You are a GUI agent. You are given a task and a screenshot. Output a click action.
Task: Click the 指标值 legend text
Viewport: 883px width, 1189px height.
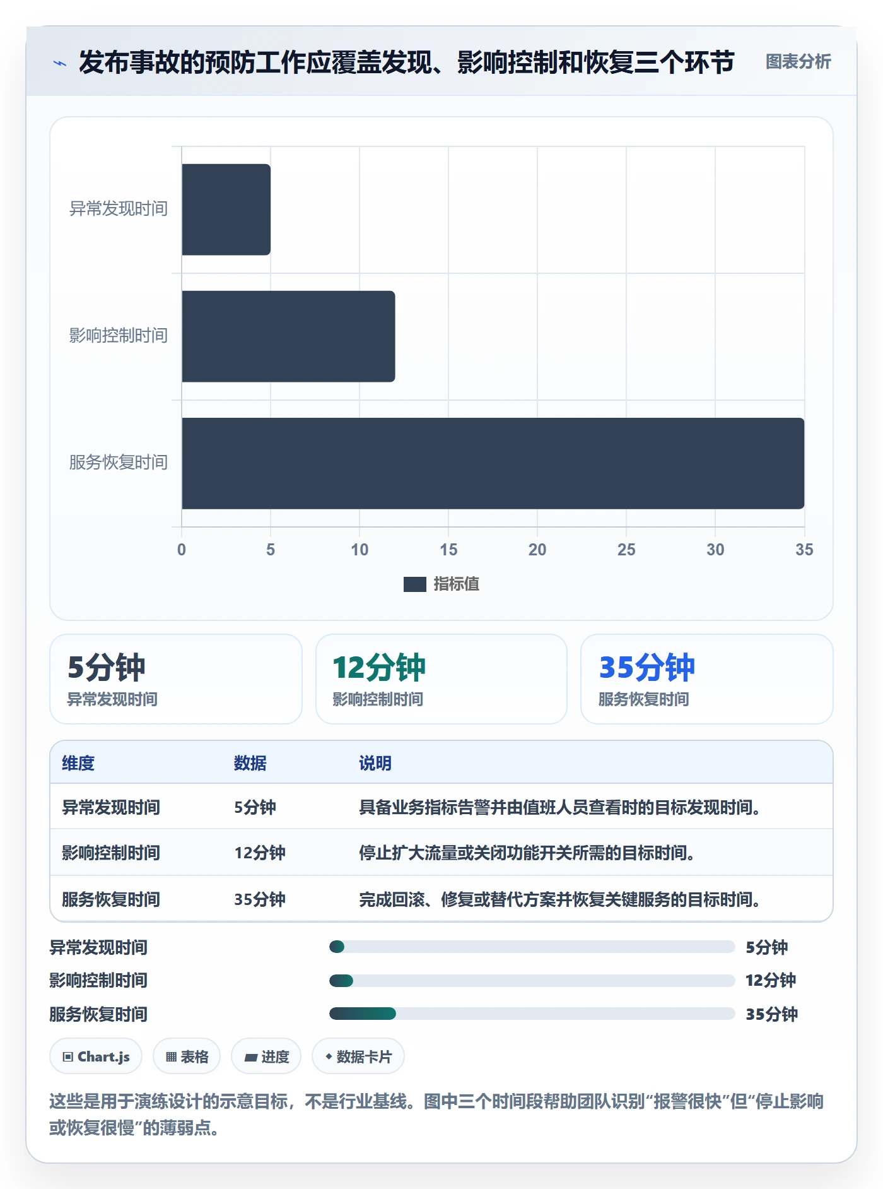(x=457, y=584)
